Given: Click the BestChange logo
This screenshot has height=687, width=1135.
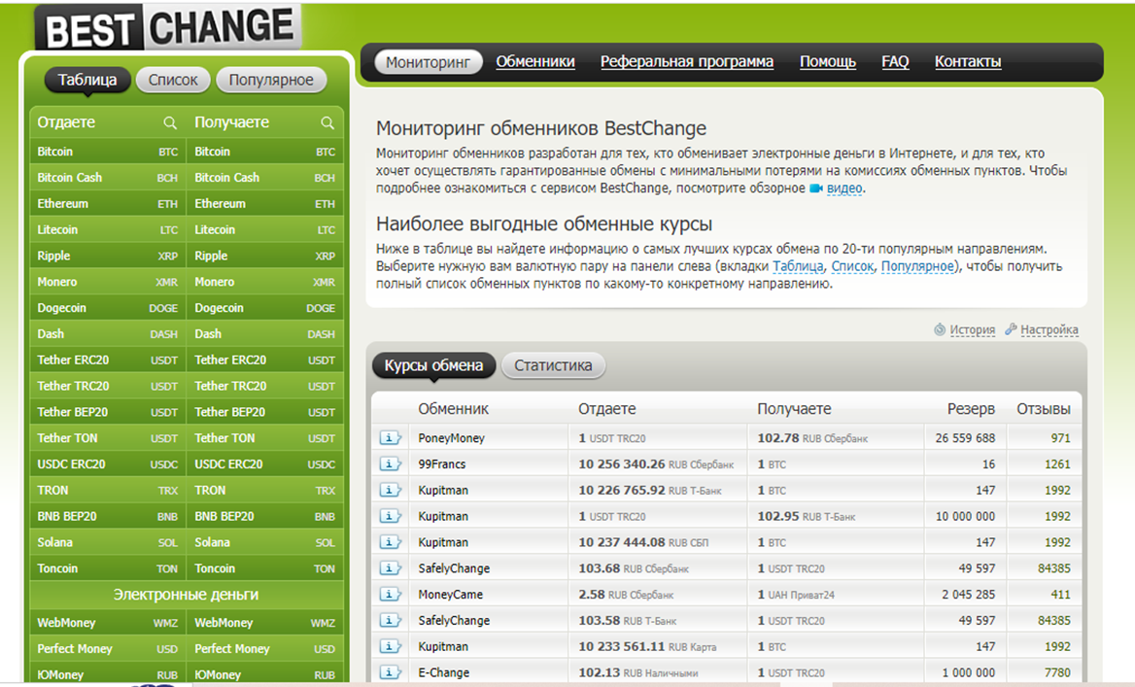Looking at the screenshot, I should click(169, 27).
